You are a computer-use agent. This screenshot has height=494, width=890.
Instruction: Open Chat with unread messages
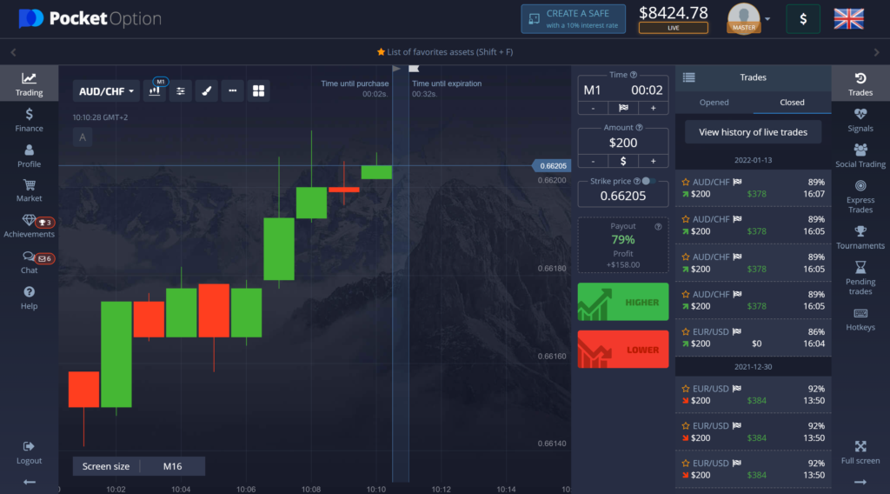click(x=29, y=263)
